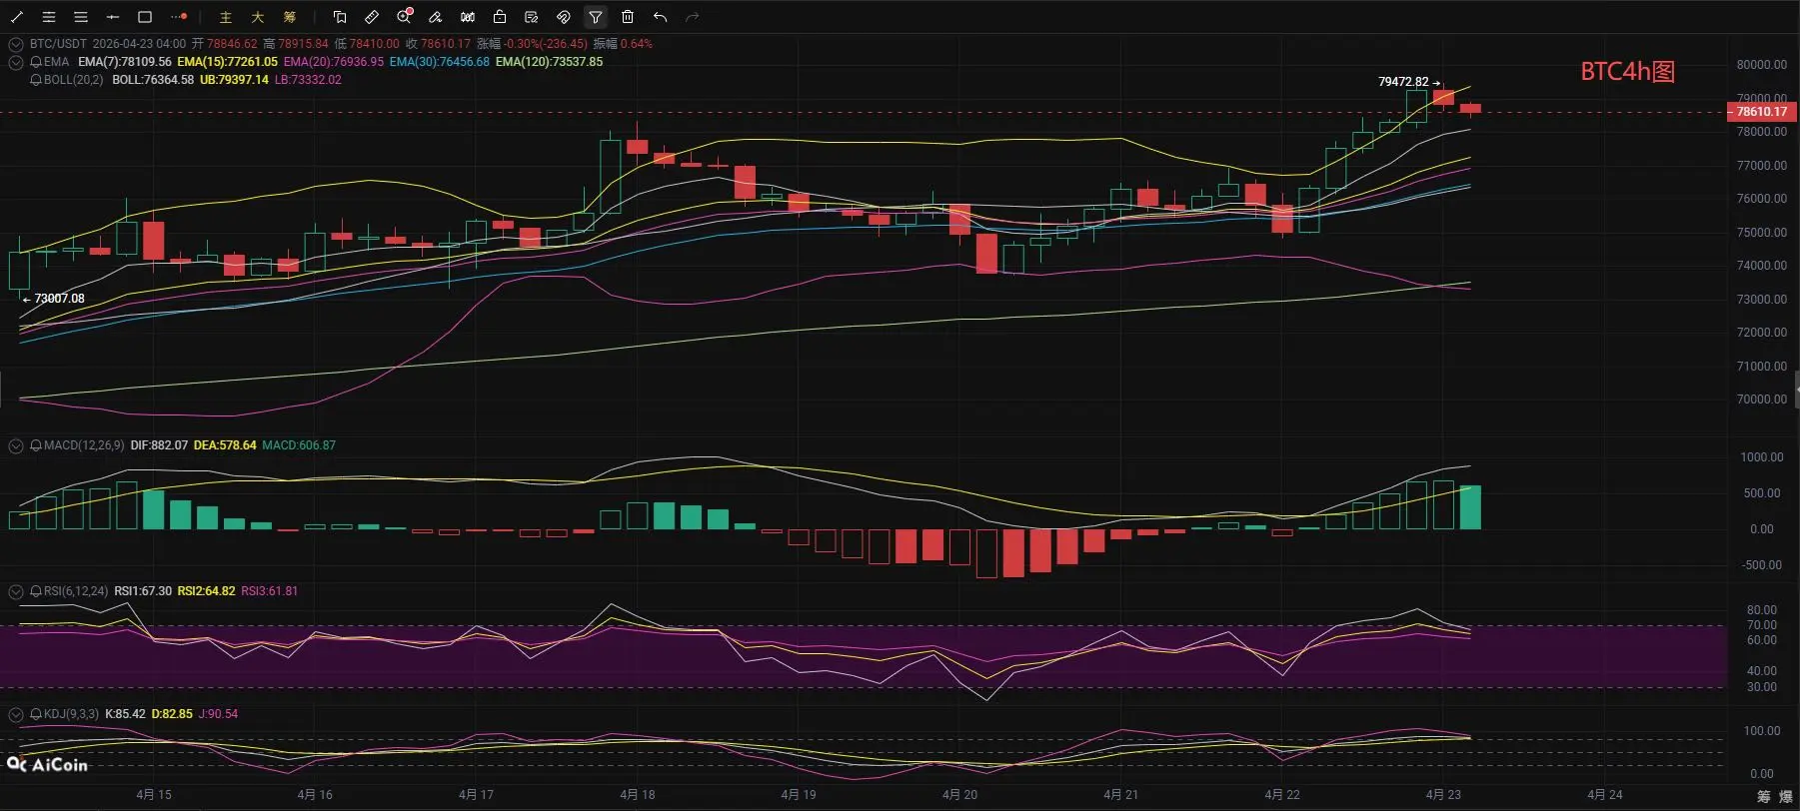Open MACD(12,26,9) indicator settings label

(84, 445)
